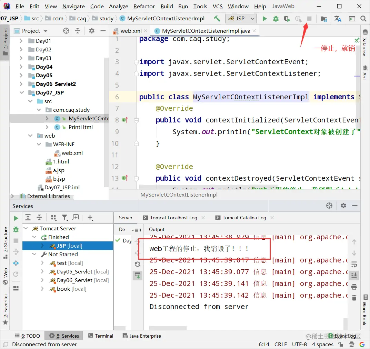Viewport: 370px width, 349px height.
Task: Select JSP [local] in Services tree
Action: [68, 246]
